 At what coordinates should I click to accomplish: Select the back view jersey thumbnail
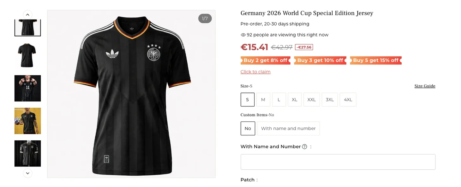tap(28, 56)
